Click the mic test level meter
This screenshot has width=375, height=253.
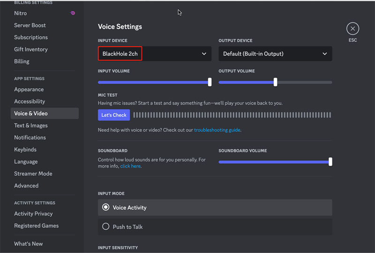pos(232,115)
